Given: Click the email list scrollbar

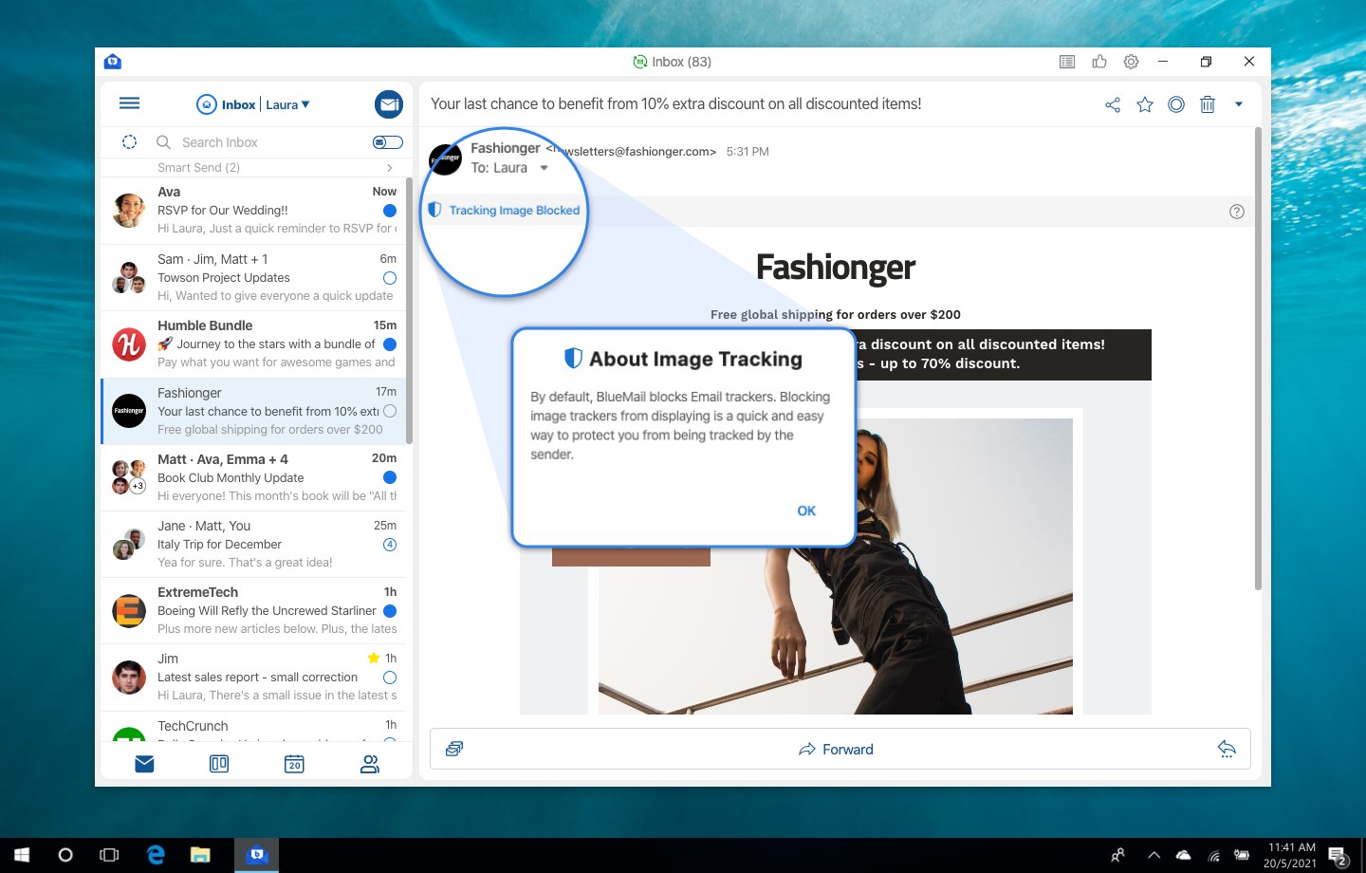Looking at the screenshot, I should click(x=409, y=310).
